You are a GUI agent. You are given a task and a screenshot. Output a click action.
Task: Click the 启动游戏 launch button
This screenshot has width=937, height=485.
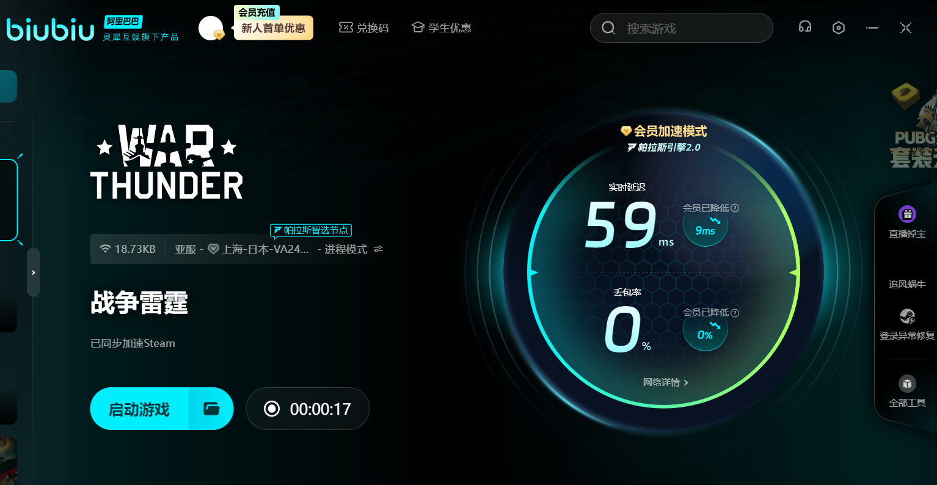(139, 409)
